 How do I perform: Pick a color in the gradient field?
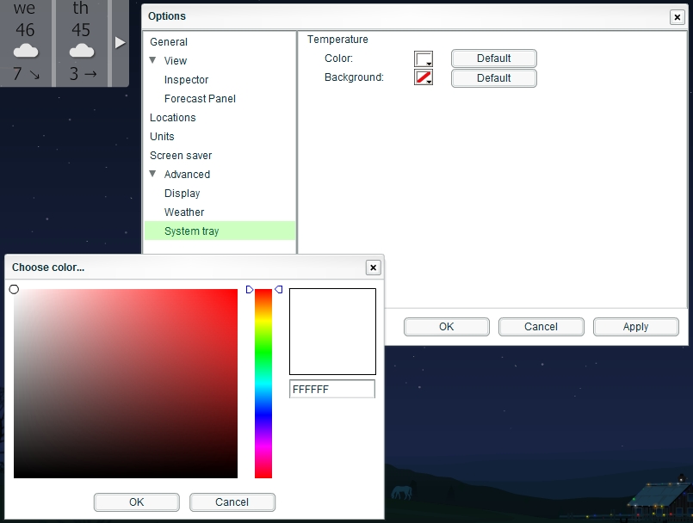pyautogui.click(x=125, y=383)
